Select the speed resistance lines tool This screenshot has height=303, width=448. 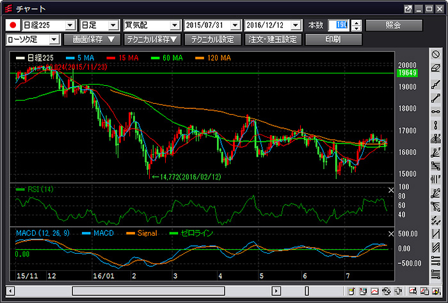(436, 166)
